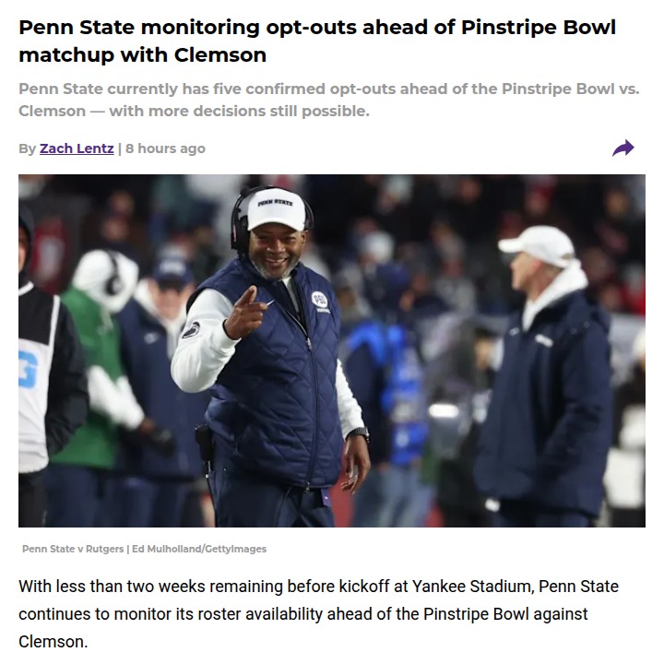664x664 pixels.
Task: Click the Ed Mulholland/GettyImages photo credit
Action: [x=199, y=549]
